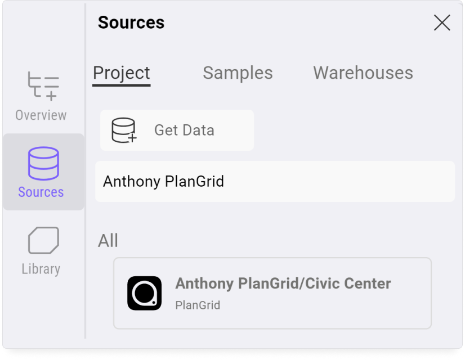
Task: Click the Anthony PlanGrid/Civic Center title text
Action: click(283, 283)
